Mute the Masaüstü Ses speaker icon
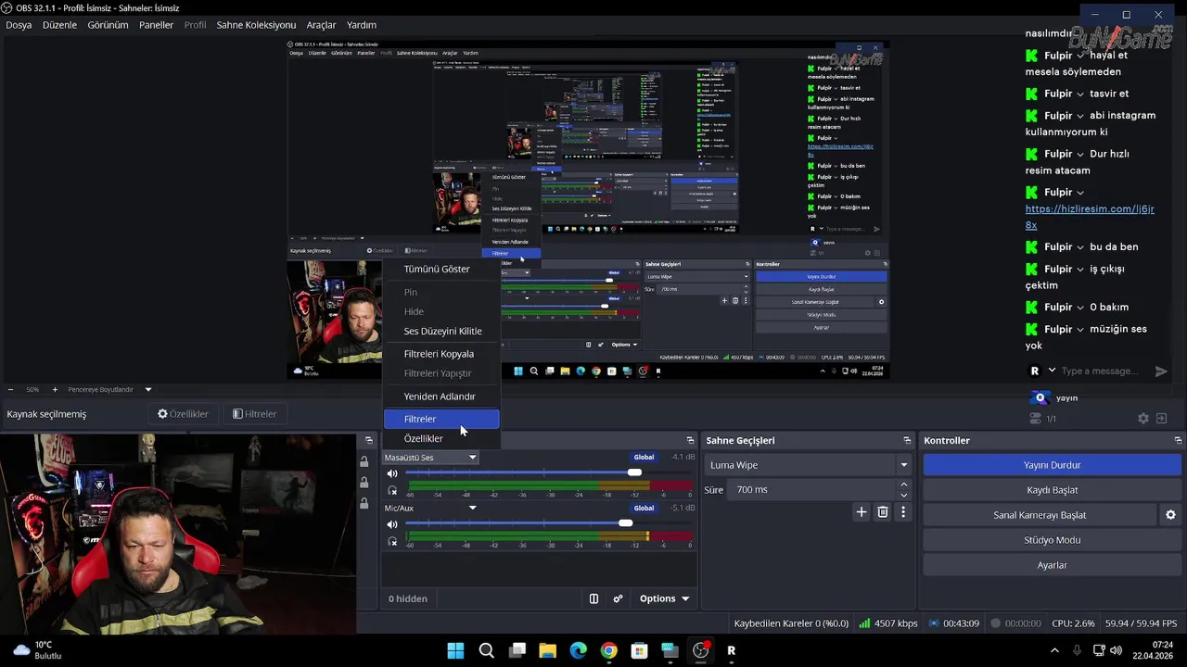The width and height of the screenshot is (1187, 667). (392, 473)
